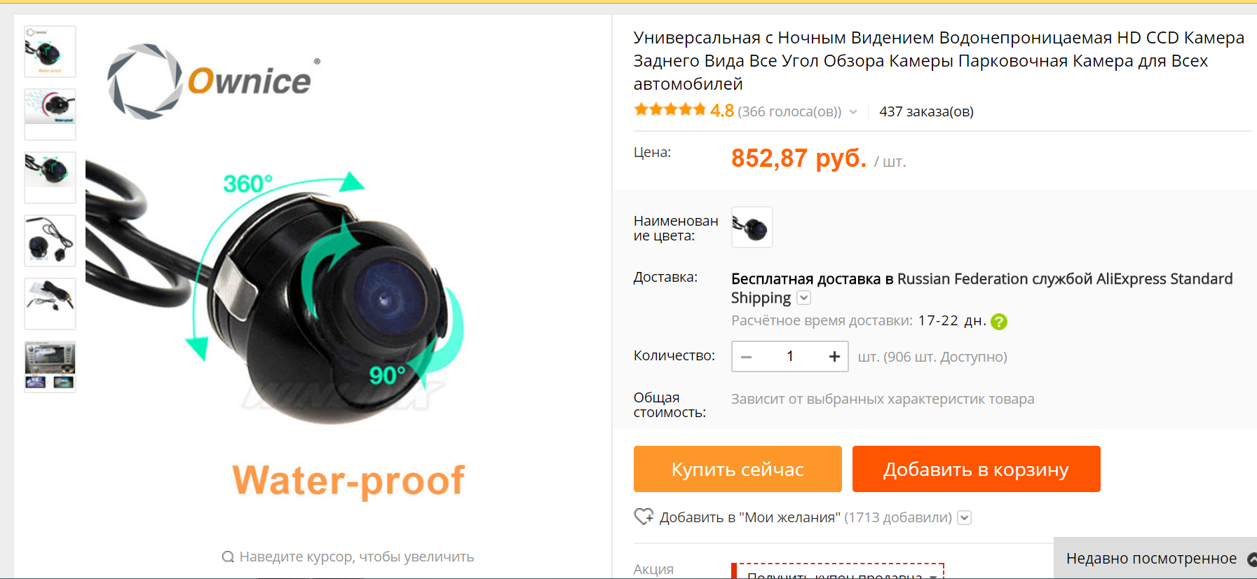This screenshot has width=1257, height=579.
Task: Open the shipping method dropdown next to Shipping
Action: pos(804,298)
